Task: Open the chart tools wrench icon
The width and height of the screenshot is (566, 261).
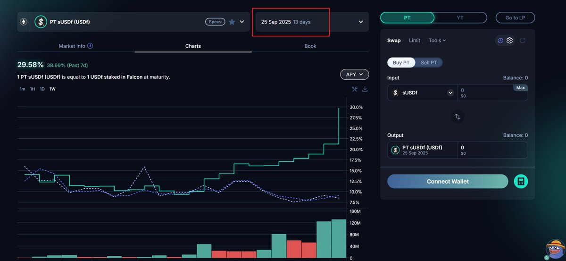Action: click(x=355, y=89)
